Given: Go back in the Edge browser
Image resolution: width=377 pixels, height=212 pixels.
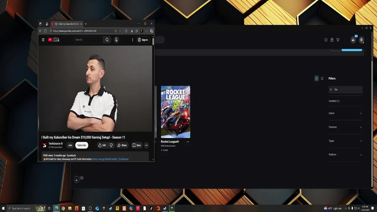Looking at the screenshot, I should [40, 31].
